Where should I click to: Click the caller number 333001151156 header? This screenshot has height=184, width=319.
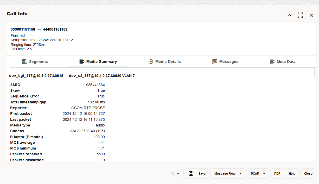pos(22,29)
